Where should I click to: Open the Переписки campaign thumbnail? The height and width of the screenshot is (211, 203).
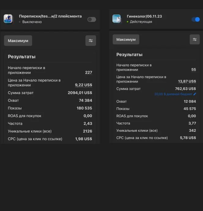coord(8,19)
